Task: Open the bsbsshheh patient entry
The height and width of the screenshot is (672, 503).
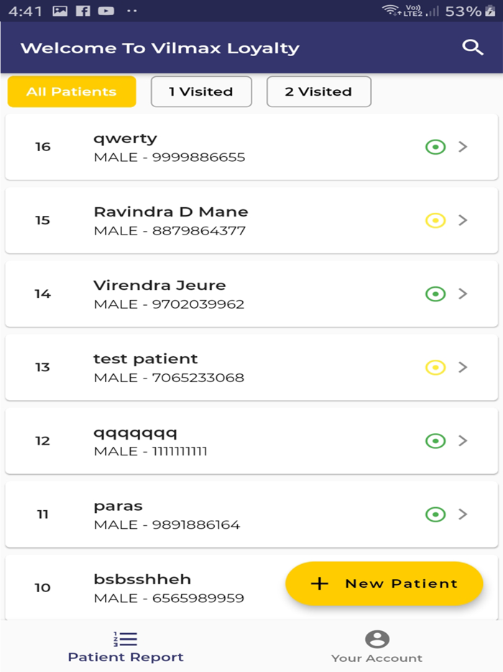Action: pos(142,579)
